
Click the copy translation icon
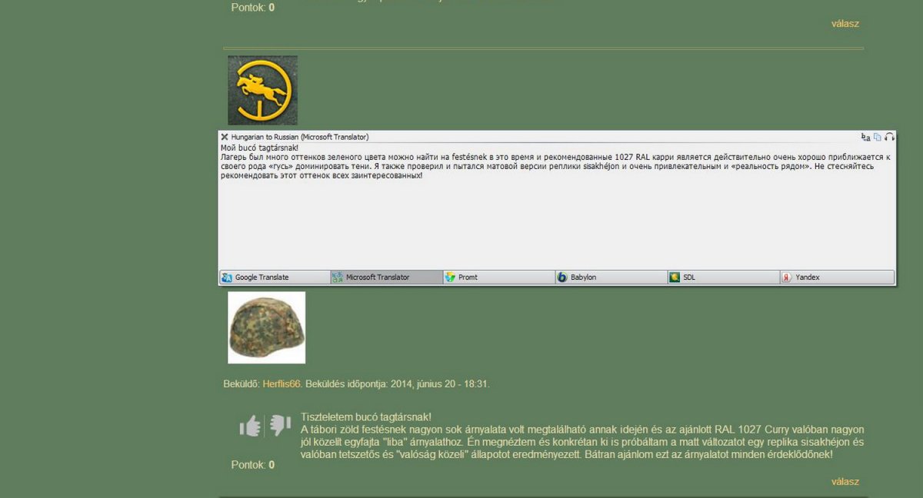878,137
